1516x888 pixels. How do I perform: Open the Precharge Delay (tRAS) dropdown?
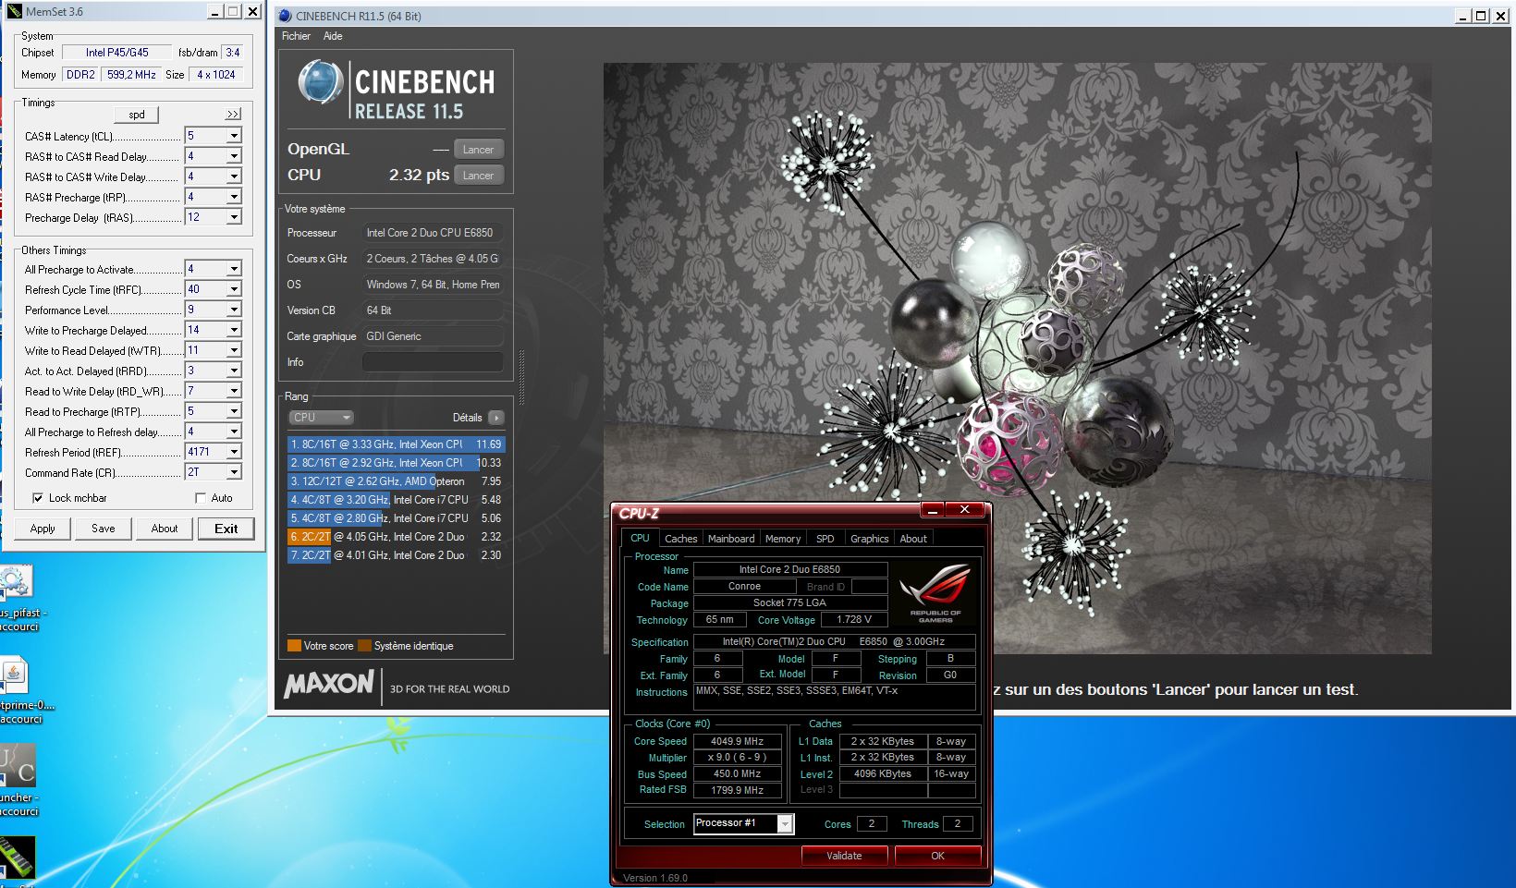coord(234,217)
